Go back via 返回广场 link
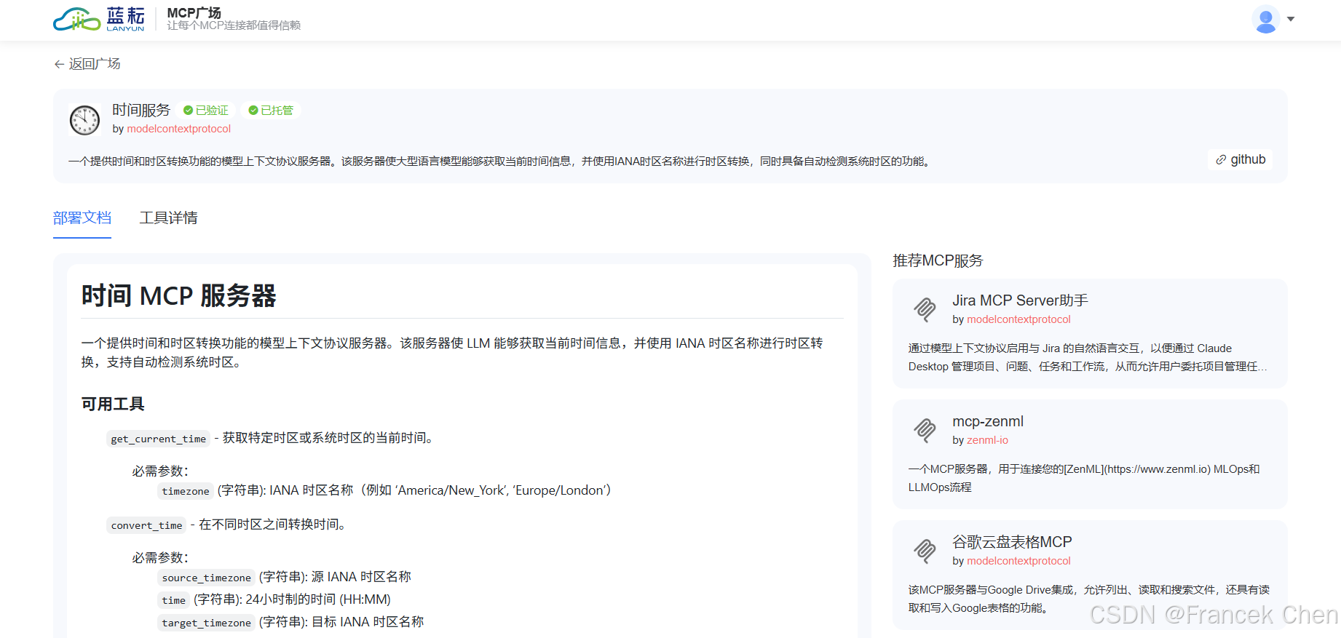 click(87, 64)
